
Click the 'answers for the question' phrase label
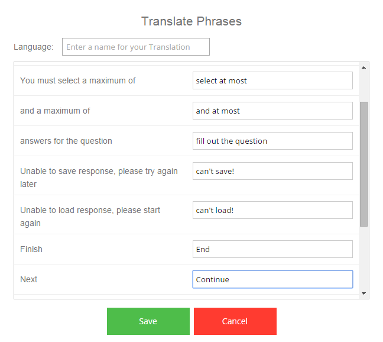click(66, 141)
